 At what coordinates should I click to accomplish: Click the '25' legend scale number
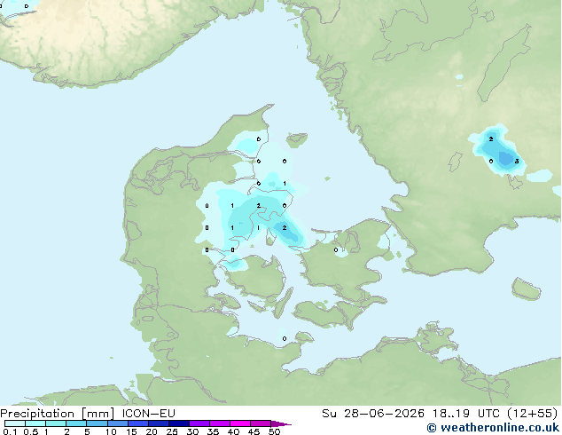[172, 431]
